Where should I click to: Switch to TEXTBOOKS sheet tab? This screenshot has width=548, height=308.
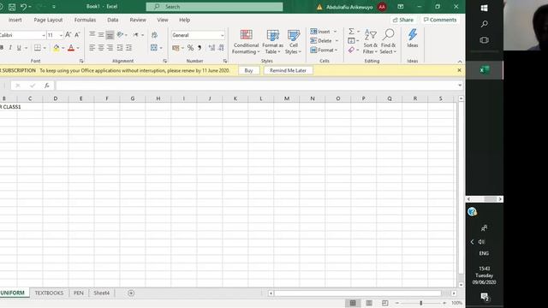click(x=49, y=293)
